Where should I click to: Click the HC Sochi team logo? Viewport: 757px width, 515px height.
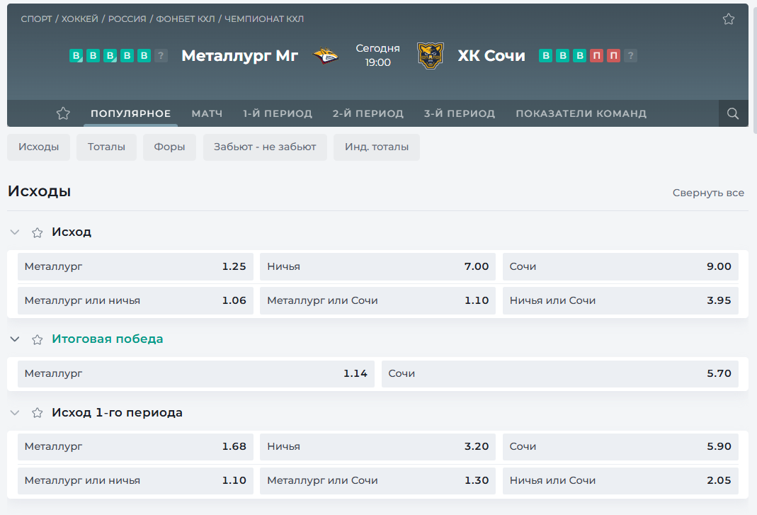pyautogui.click(x=429, y=56)
